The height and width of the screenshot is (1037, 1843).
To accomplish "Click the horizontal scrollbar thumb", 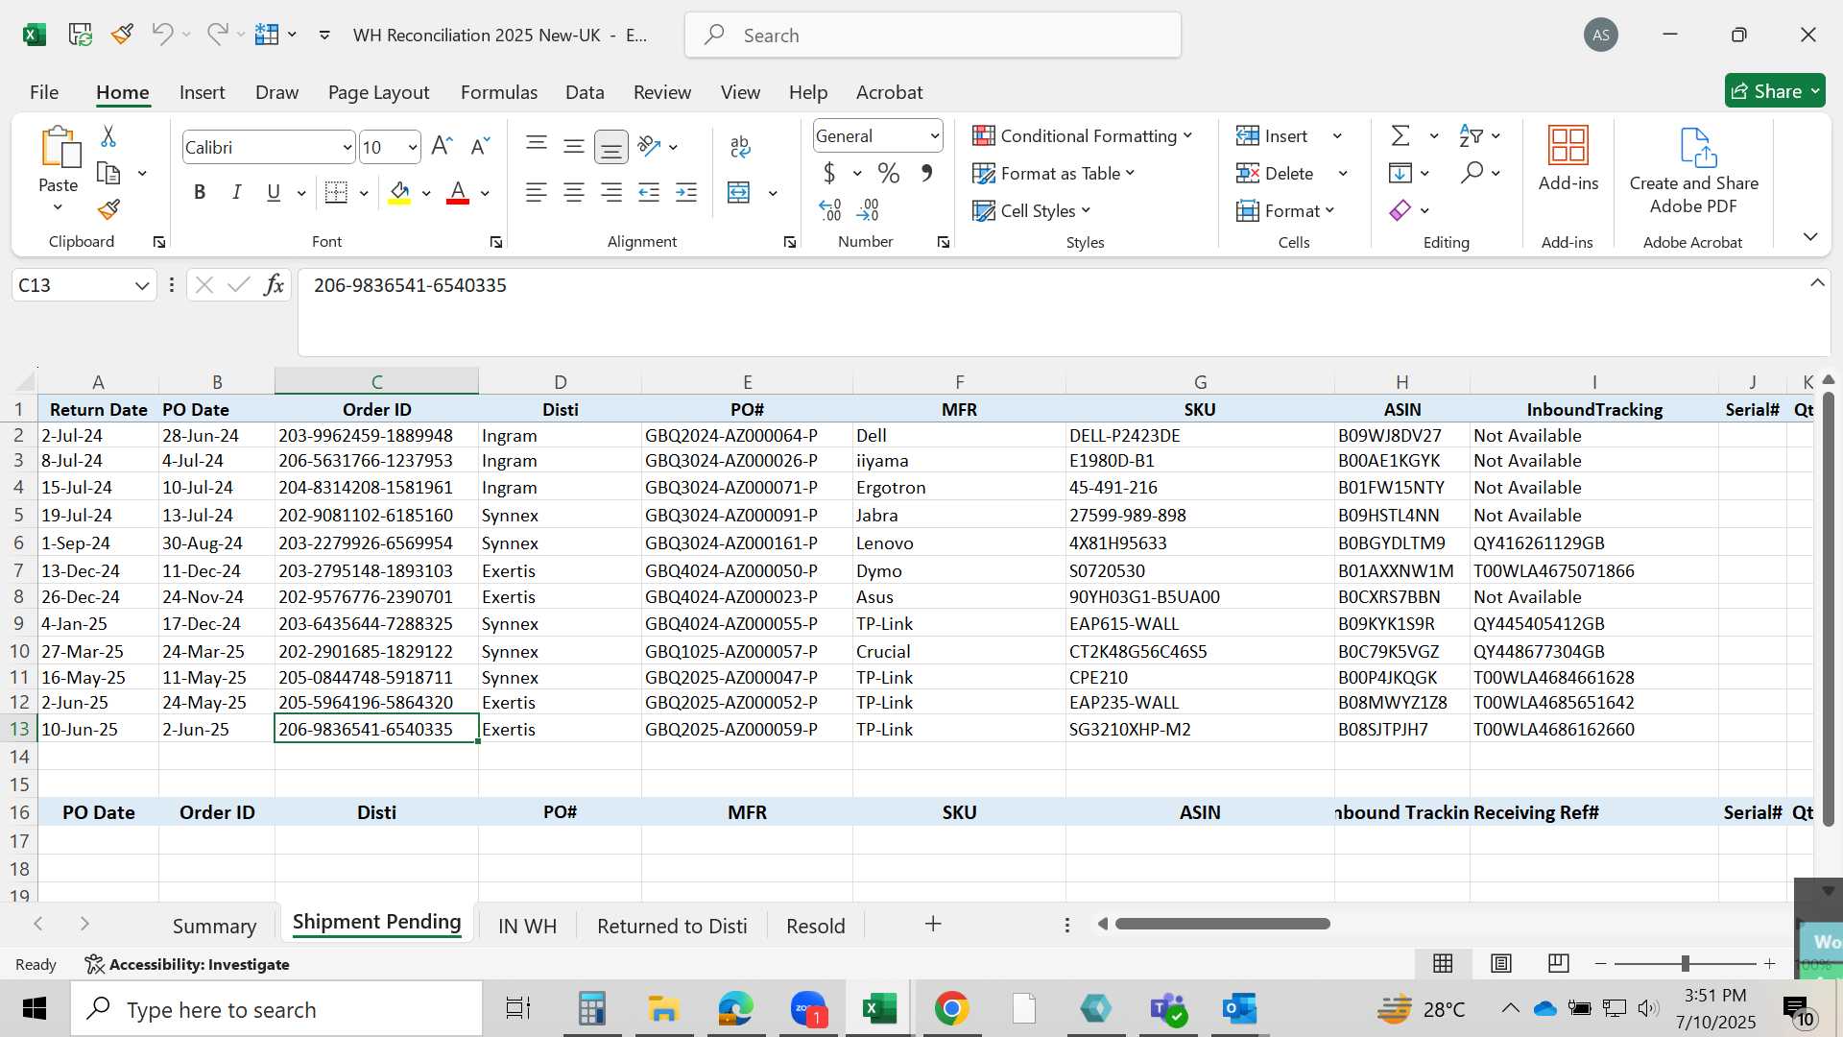I will [x=1222, y=924].
